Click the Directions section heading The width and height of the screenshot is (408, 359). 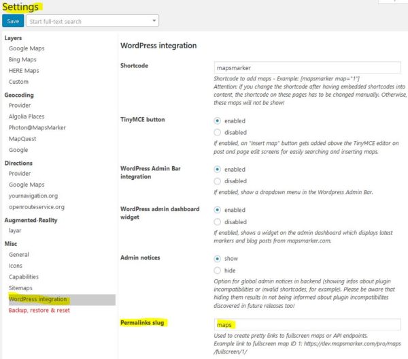(18, 163)
